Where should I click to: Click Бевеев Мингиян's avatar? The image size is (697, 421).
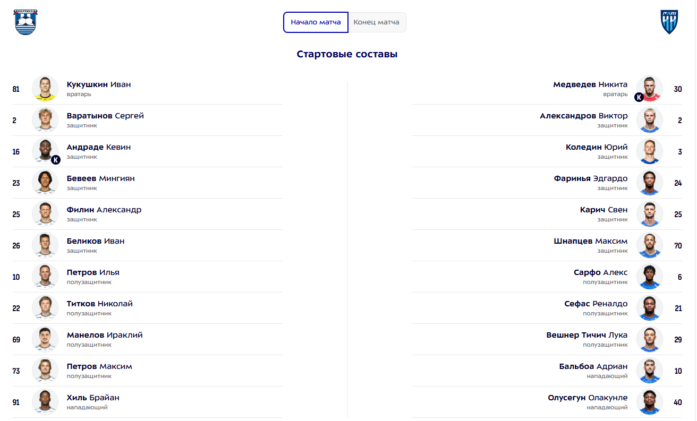pyautogui.click(x=45, y=183)
